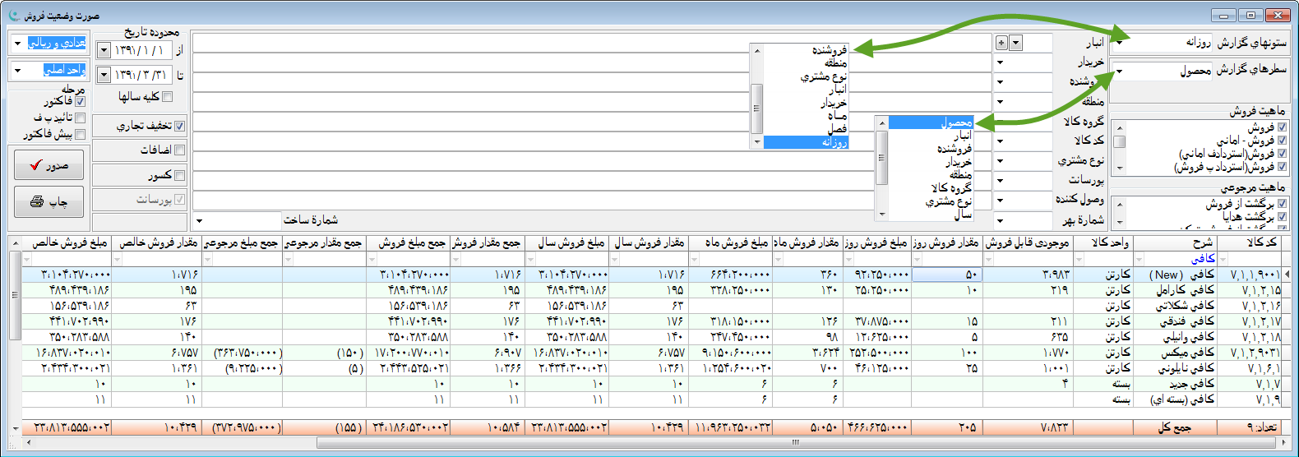Viewport: 1299px width, 457px height.
Task: Expand the شماره ساخت dropdown
Action: pyautogui.click(x=200, y=220)
